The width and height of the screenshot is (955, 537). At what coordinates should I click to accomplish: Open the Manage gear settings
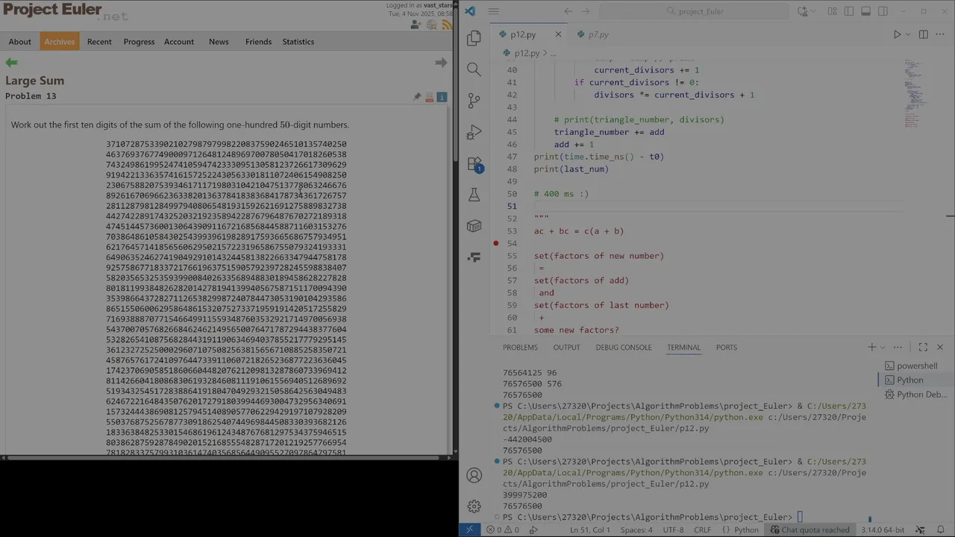(474, 506)
